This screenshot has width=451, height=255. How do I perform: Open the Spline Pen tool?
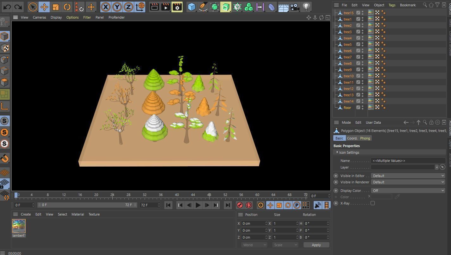[x=203, y=7]
